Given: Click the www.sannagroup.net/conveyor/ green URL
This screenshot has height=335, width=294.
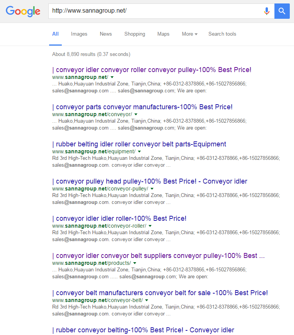Looking at the screenshot, I should coord(92,114).
